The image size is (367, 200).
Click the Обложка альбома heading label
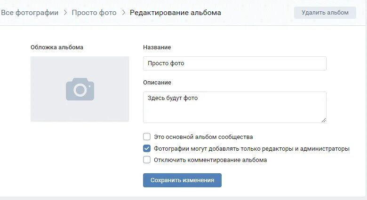click(x=57, y=47)
